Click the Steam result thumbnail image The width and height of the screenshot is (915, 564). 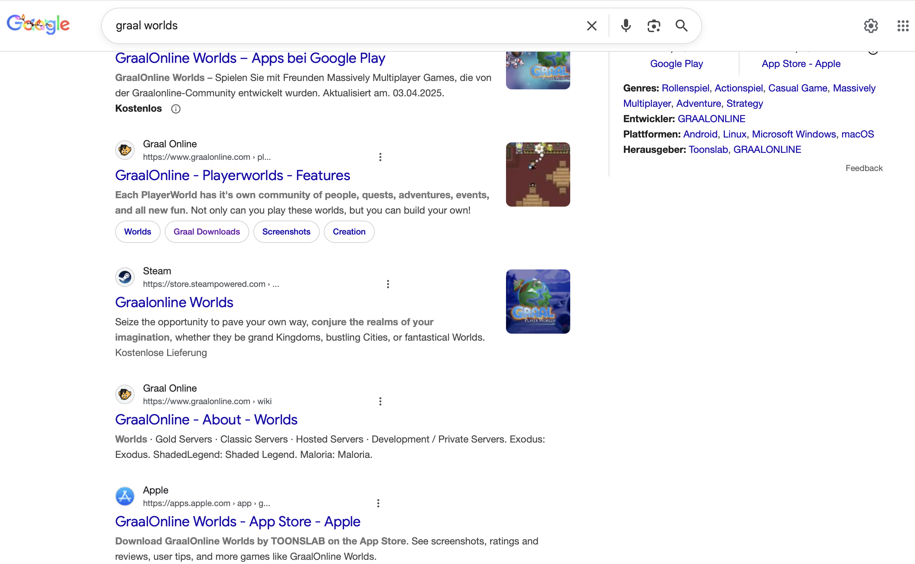(x=538, y=302)
